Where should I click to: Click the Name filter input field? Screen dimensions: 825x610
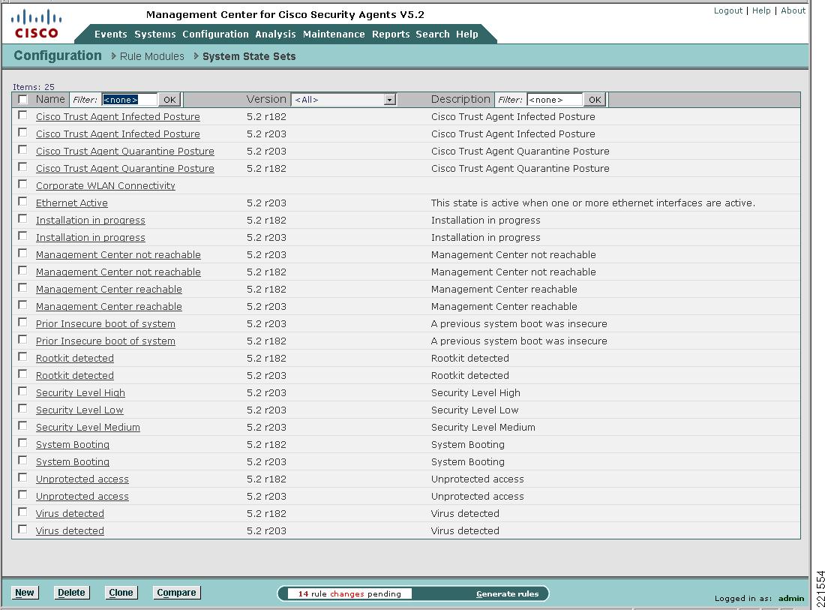pyautogui.click(x=130, y=100)
